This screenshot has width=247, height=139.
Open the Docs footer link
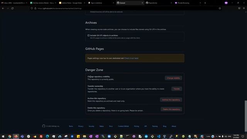tap(111, 126)
